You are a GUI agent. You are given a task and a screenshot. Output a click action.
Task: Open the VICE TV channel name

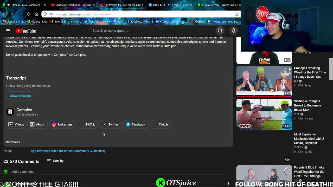click(299, 147)
